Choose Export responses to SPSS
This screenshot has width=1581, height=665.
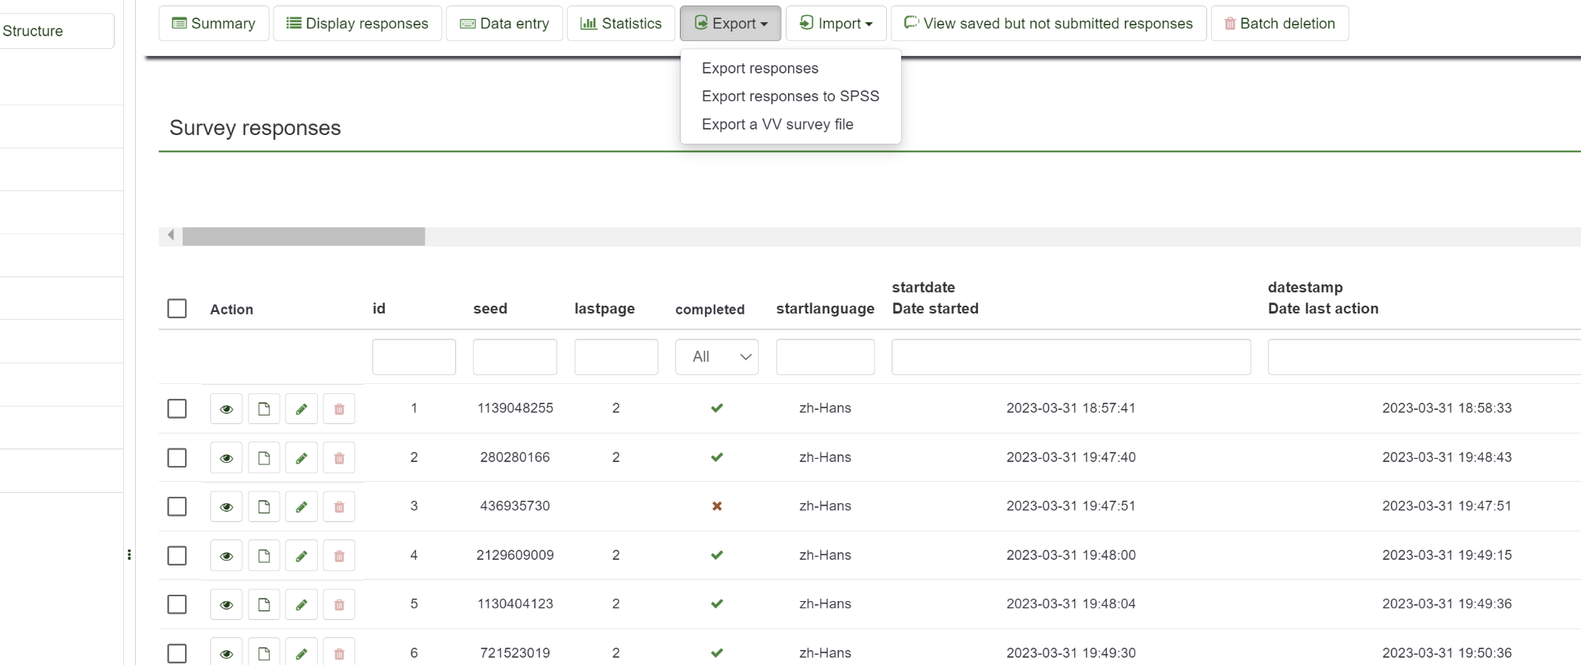[790, 96]
